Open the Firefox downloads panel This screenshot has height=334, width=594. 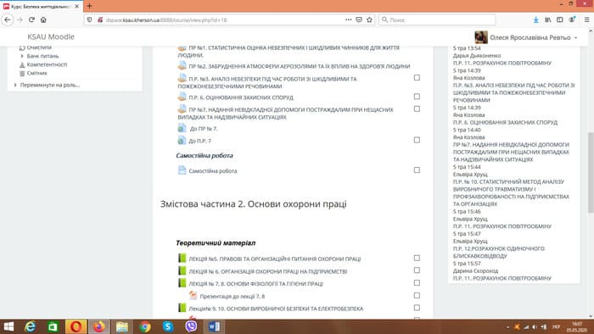(535, 19)
